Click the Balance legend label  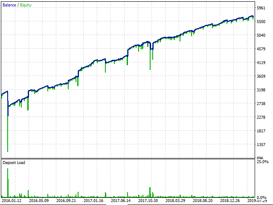(x=9, y=5)
